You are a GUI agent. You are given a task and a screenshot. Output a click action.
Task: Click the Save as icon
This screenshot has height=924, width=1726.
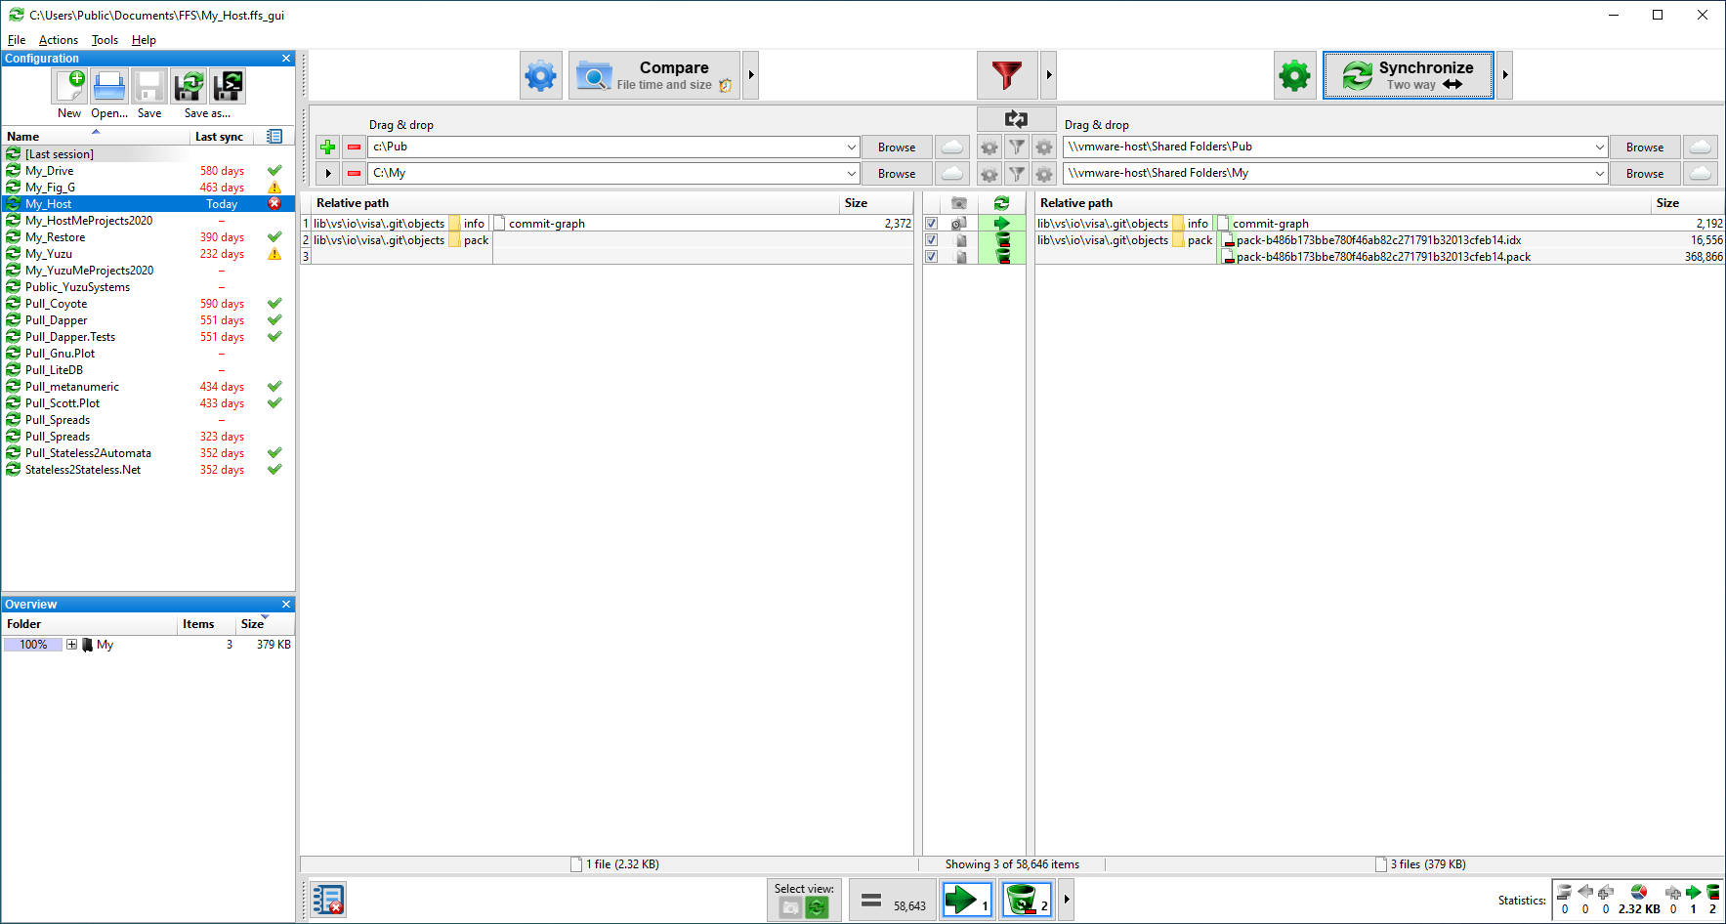point(189,87)
